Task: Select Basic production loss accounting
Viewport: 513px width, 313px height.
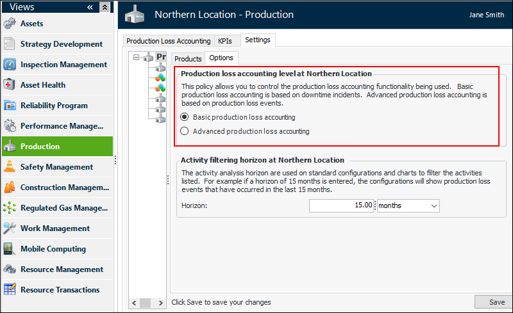Action: click(x=185, y=117)
